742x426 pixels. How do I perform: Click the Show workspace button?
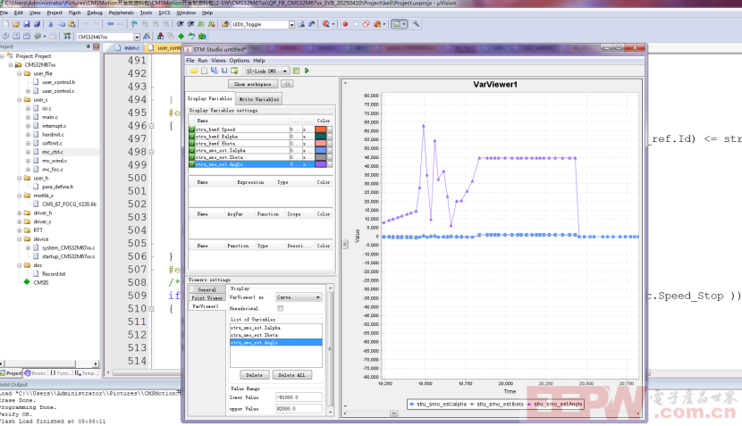click(253, 84)
